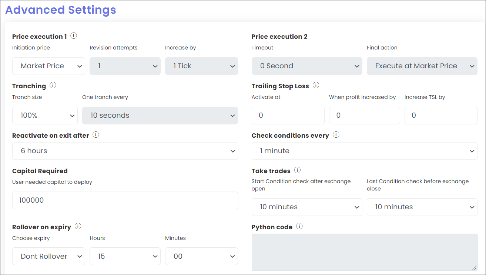Open Check conditions every info tooltip
The width and height of the screenshot is (486, 275).
tap(336, 135)
